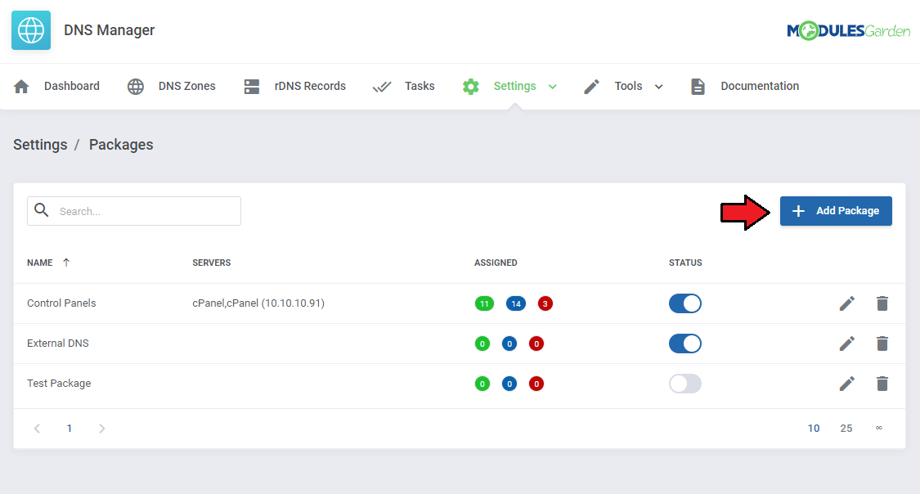Screen dimensions: 920x494
Task: Click the Add Package button
Action: click(836, 211)
